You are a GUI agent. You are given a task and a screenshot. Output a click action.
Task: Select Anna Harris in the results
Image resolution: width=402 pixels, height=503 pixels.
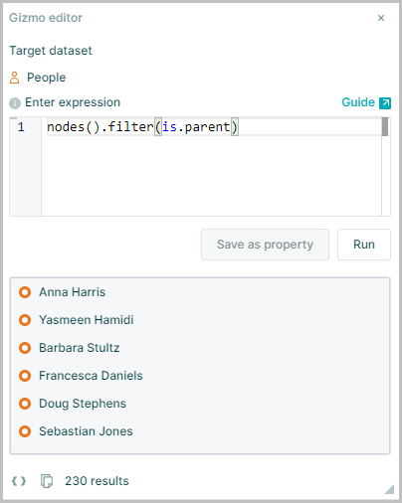click(72, 292)
